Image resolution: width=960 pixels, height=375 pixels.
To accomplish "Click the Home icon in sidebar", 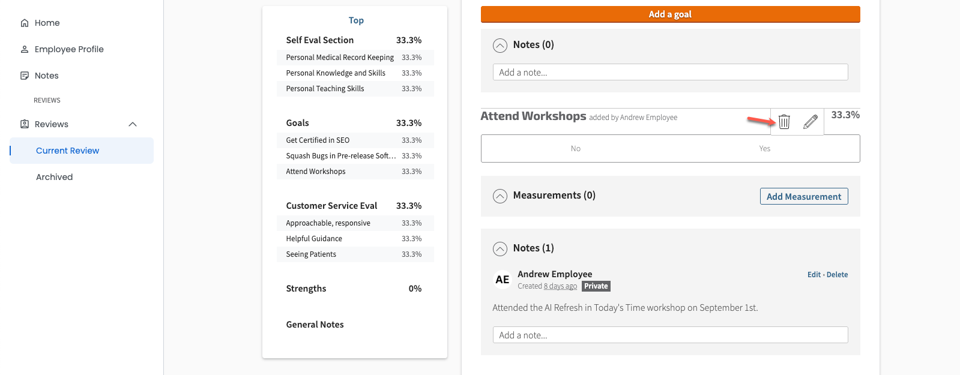I will click(25, 23).
